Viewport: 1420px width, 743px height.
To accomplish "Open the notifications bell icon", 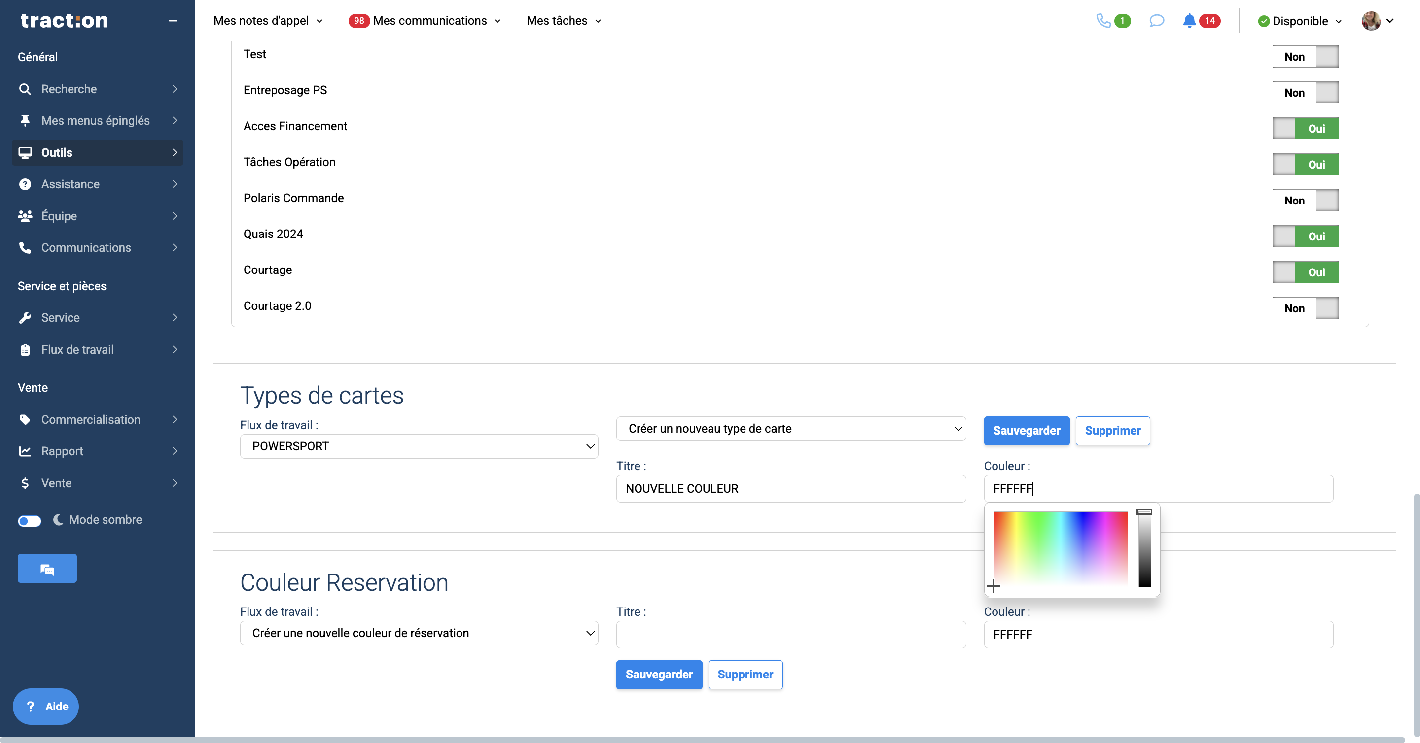I will [1189, 21].
